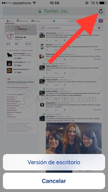Image resolution: width=108 pixels, height=192 pixels.
Task: Tap Cancelar to dismiss the sheet
Action: (54, 181)
